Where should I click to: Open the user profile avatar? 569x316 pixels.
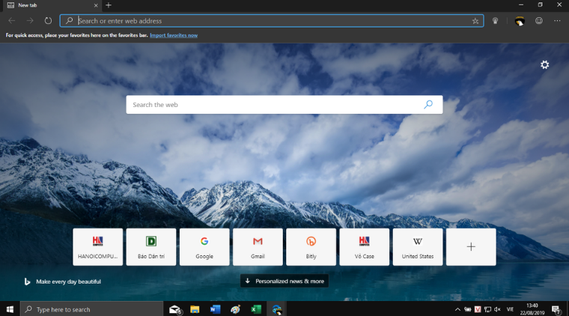click(x=520, y=21)
